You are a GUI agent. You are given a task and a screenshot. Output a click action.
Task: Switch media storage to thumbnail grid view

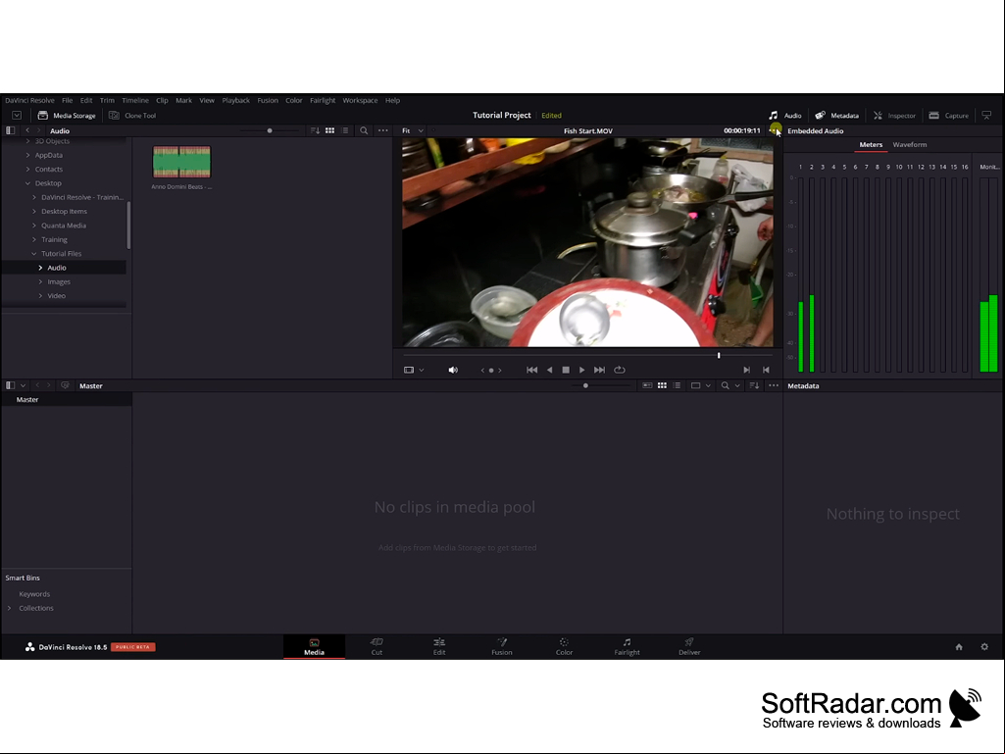click(329, 130)
